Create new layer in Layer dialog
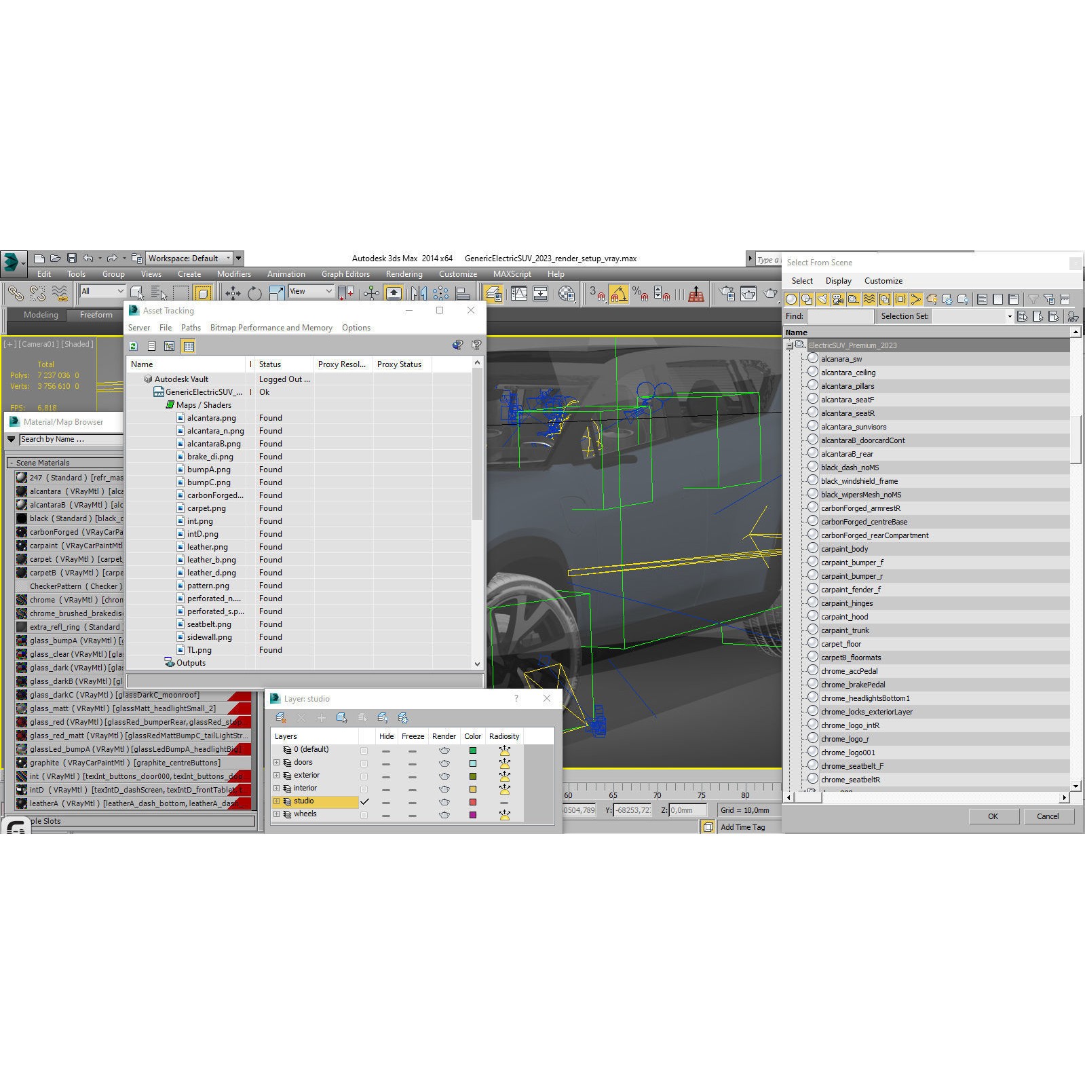The height and width of the screenshot is (1085, 1085). [280, 718]
